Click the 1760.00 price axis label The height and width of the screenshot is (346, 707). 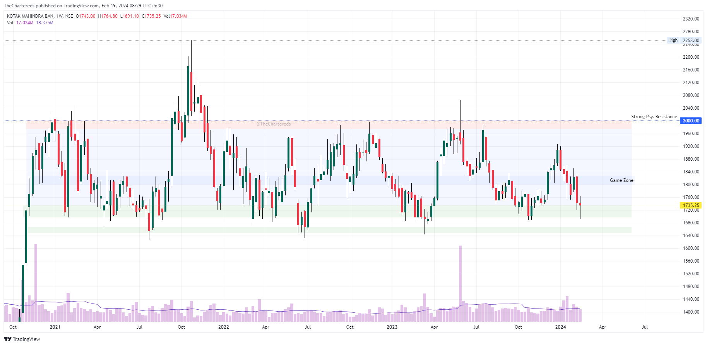[691, 197]
